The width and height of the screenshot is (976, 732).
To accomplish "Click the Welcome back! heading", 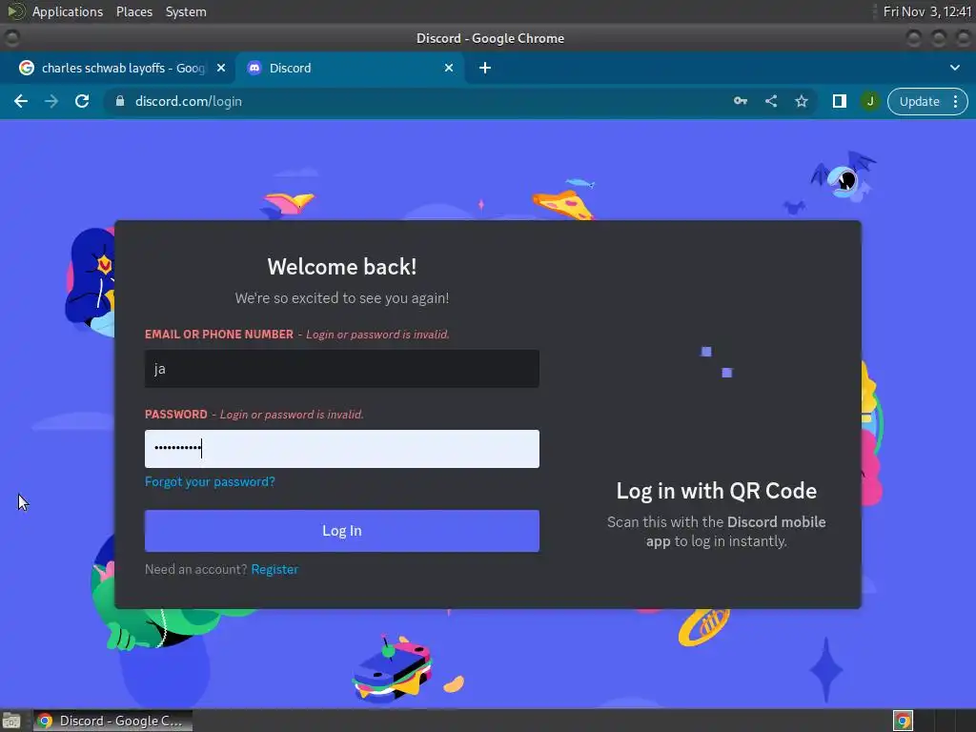I will [x=342, y=267].
